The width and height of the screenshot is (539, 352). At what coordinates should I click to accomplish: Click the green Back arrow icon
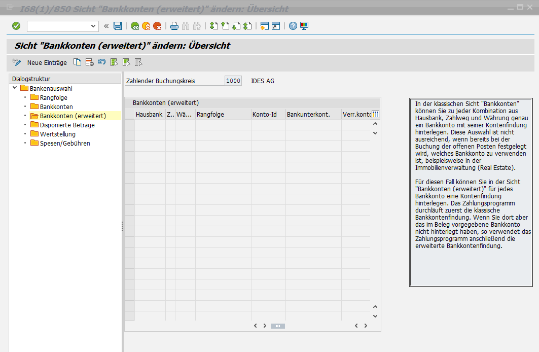click(x=135, y=26)
